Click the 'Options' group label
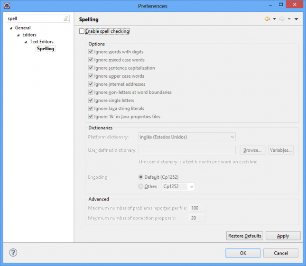The width and height of the screenshot is (306, 266). pos(97,44)
